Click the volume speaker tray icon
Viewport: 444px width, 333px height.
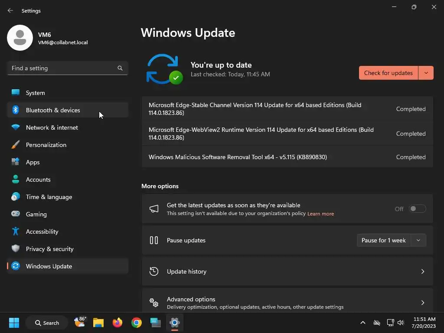pyautogui.click(x=400, y=323)
